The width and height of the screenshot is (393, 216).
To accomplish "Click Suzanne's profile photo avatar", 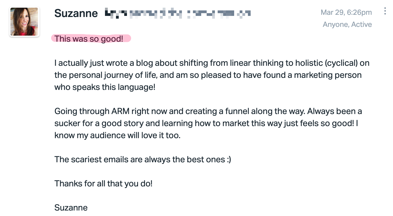I will click(24, 22).
